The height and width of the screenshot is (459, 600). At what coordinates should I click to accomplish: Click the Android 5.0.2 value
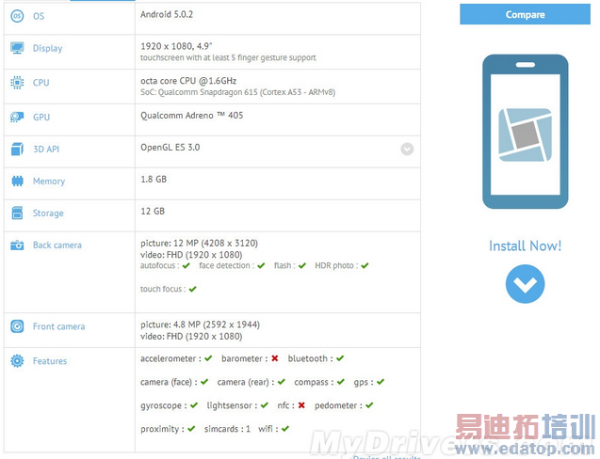167,14
